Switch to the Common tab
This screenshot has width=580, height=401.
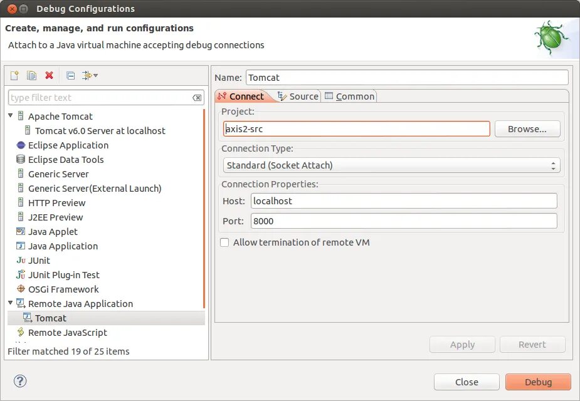pos(349,96)
